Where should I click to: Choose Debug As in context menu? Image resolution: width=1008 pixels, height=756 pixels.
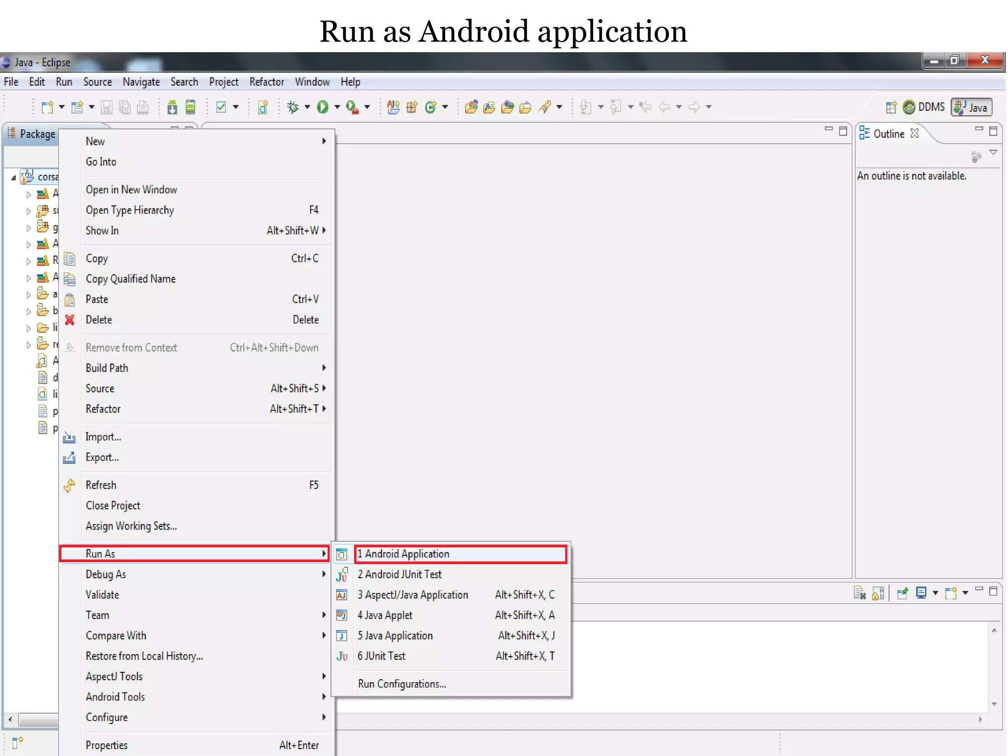pyautogui.click(x=197, y=574)
